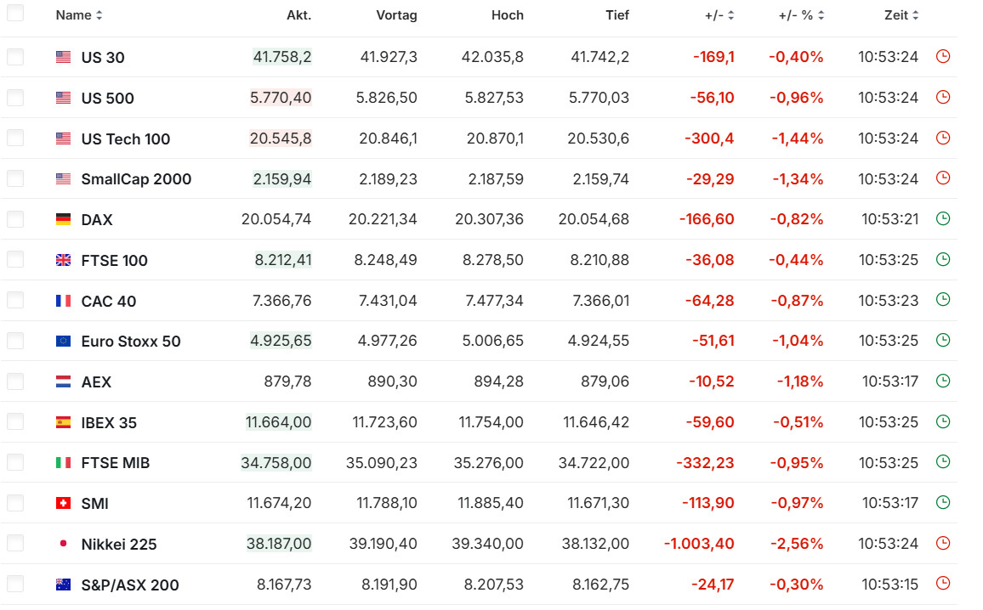Click the Swiss flag icon beside SMI
The image size is (983, 610).
tap(63, 504)
